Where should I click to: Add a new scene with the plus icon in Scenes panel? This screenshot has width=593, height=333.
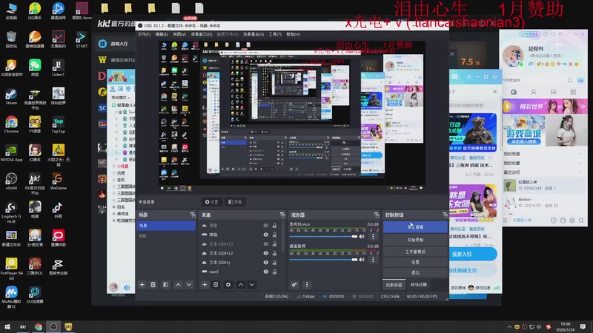pos(142,285)
